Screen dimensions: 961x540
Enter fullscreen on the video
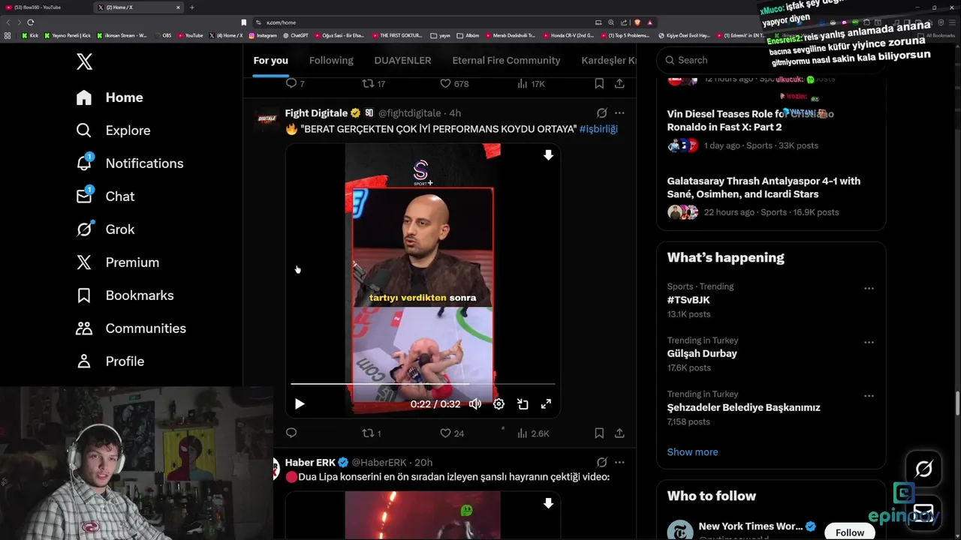(546, 404)
